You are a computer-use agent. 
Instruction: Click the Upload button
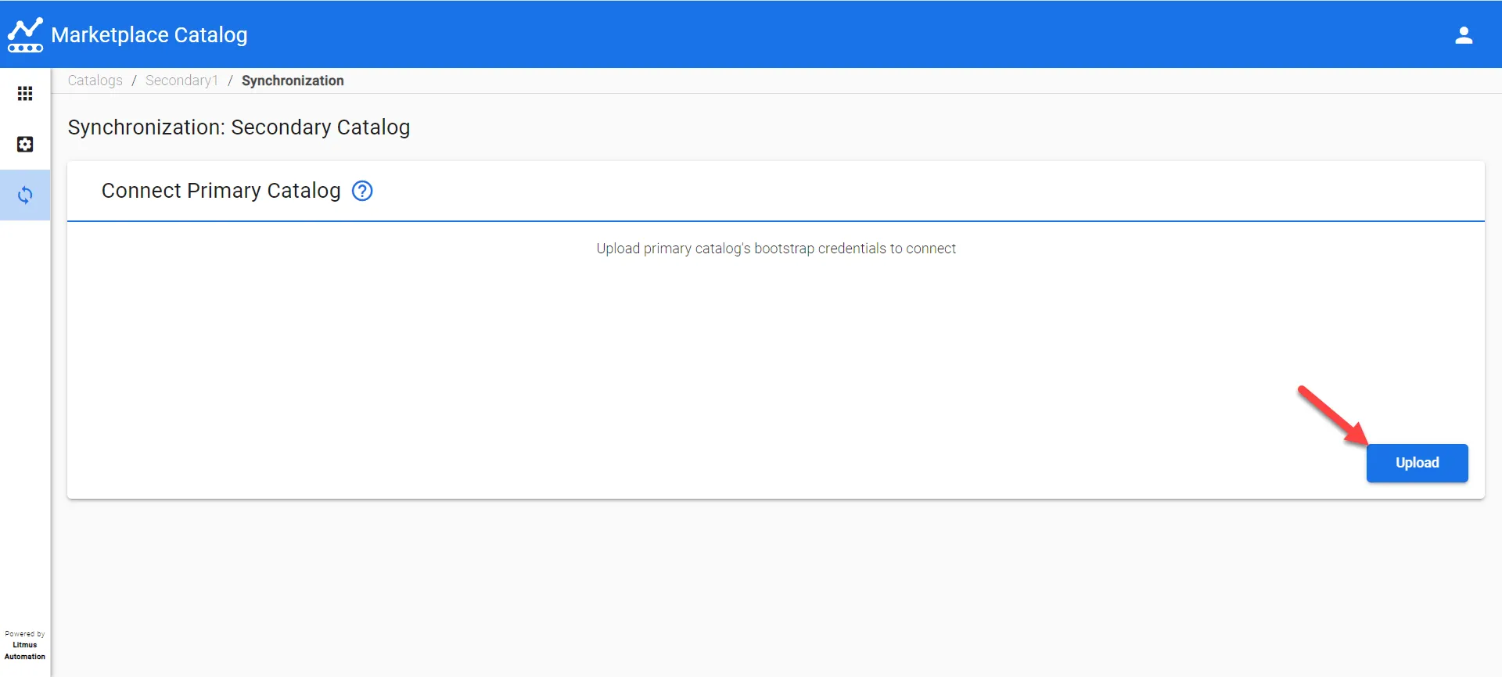[1417, 463]
